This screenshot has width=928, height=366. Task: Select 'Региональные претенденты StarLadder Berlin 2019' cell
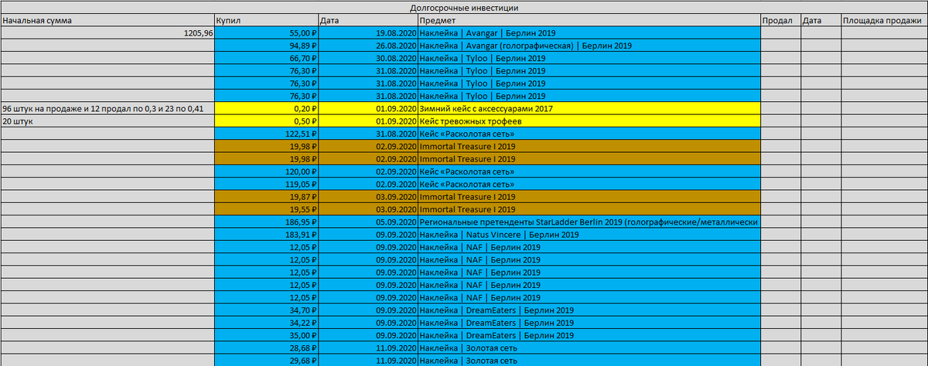(589, 222)
